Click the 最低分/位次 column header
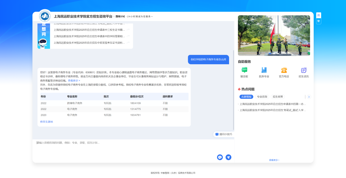This screenshot has height=178, width=346. click(x=137, y=97)
